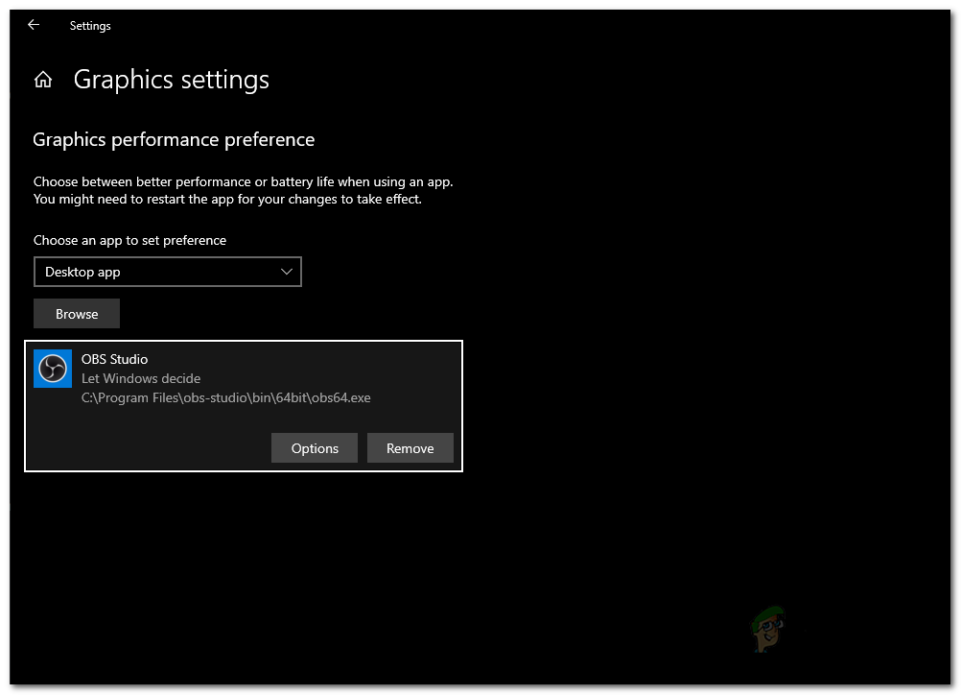This screenshot has height=695, width=961.
Task: Click the 'Let Windows decide' preference text
Action: pyautogui.click(x=141, y=378)
